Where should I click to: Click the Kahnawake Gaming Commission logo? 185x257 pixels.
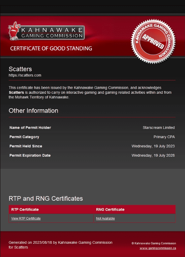point(46,31)
